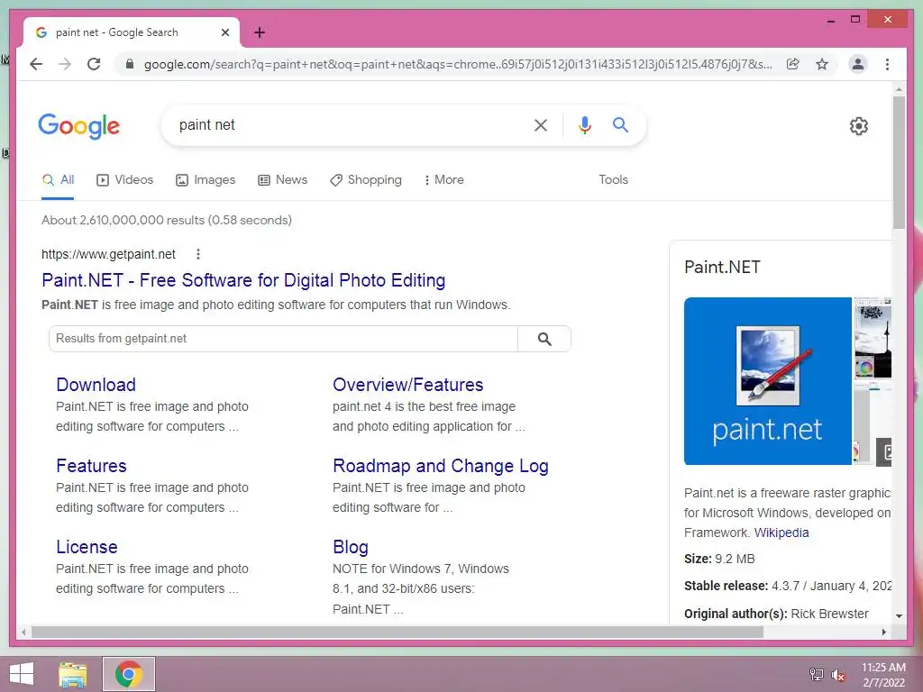The height and width of the screenshot is (692, 923).
Task: Click the address bar URL
Action: coord(457,64)
